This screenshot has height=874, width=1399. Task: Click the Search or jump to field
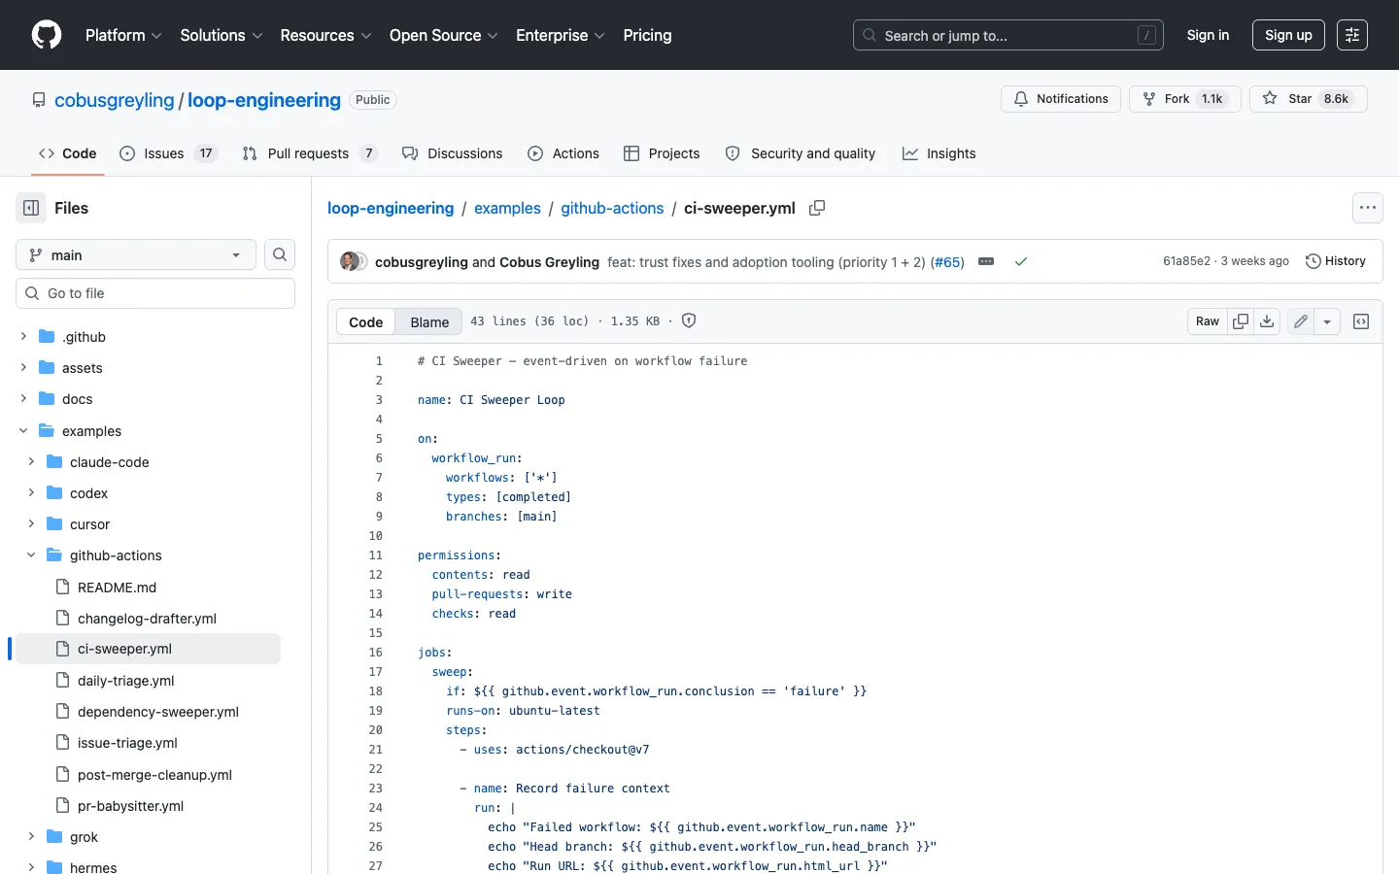1008,35
